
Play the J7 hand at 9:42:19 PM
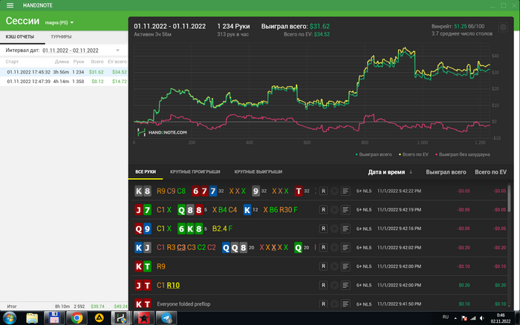coord(334,210)
